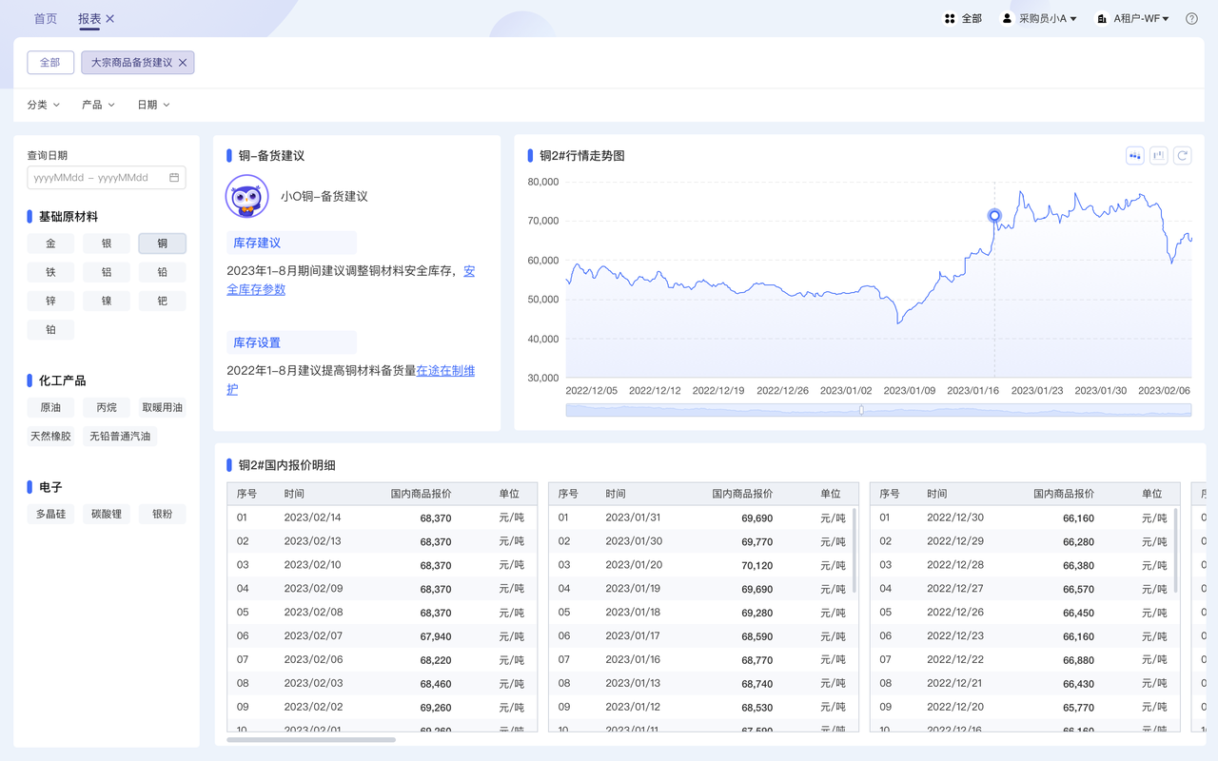Click 全部 in the top-right header

click(x=972, y=19)
